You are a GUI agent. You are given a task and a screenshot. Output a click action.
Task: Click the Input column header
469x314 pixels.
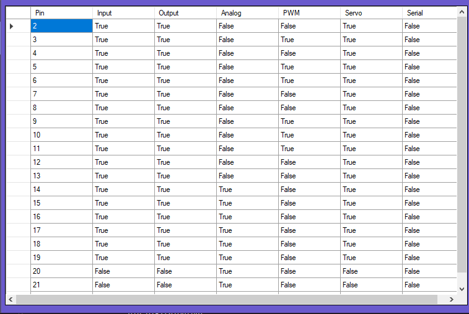[x=123, y=13]
